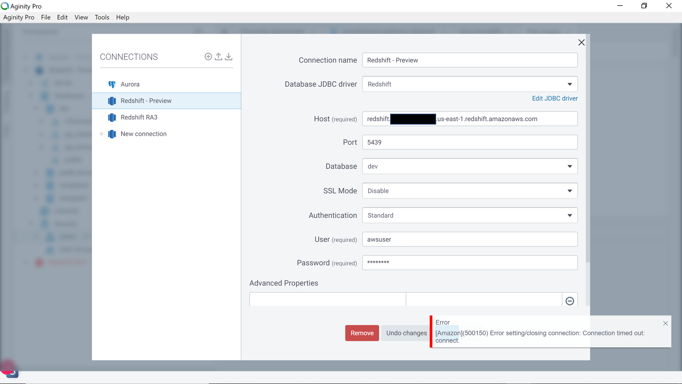Click the red Remove button
Viewport: 682px width, 384px height.
point(362,333)
